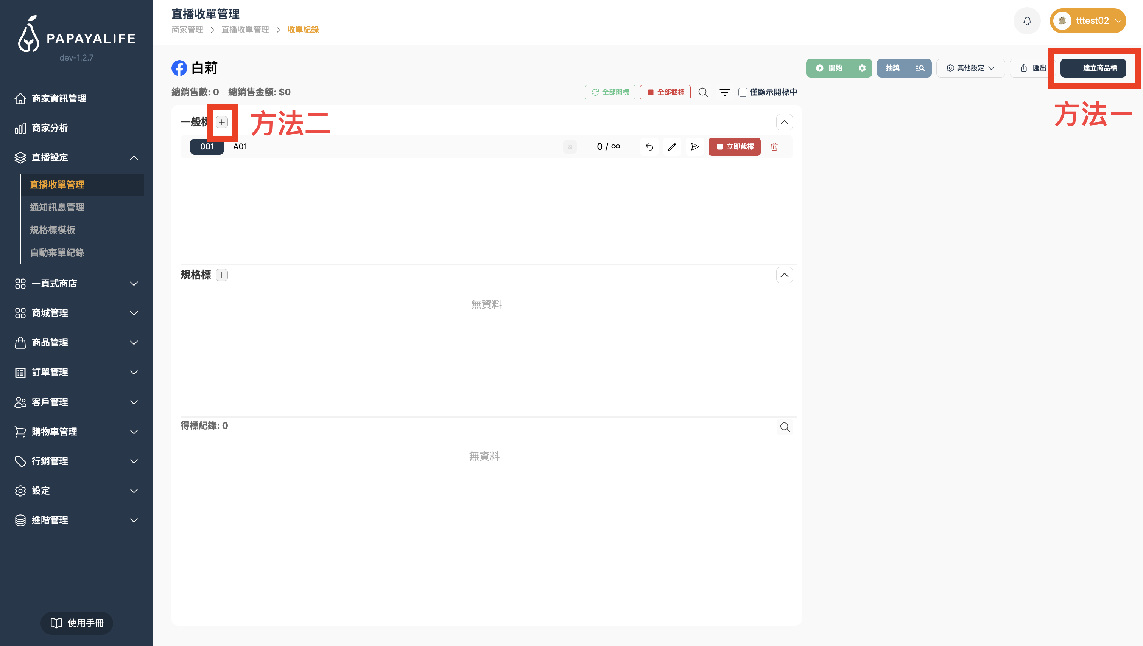The height and width of the screenshot is (646, 1143).
Task: Open the lottery search icon next to 抽獎
Action: (920, 68)
